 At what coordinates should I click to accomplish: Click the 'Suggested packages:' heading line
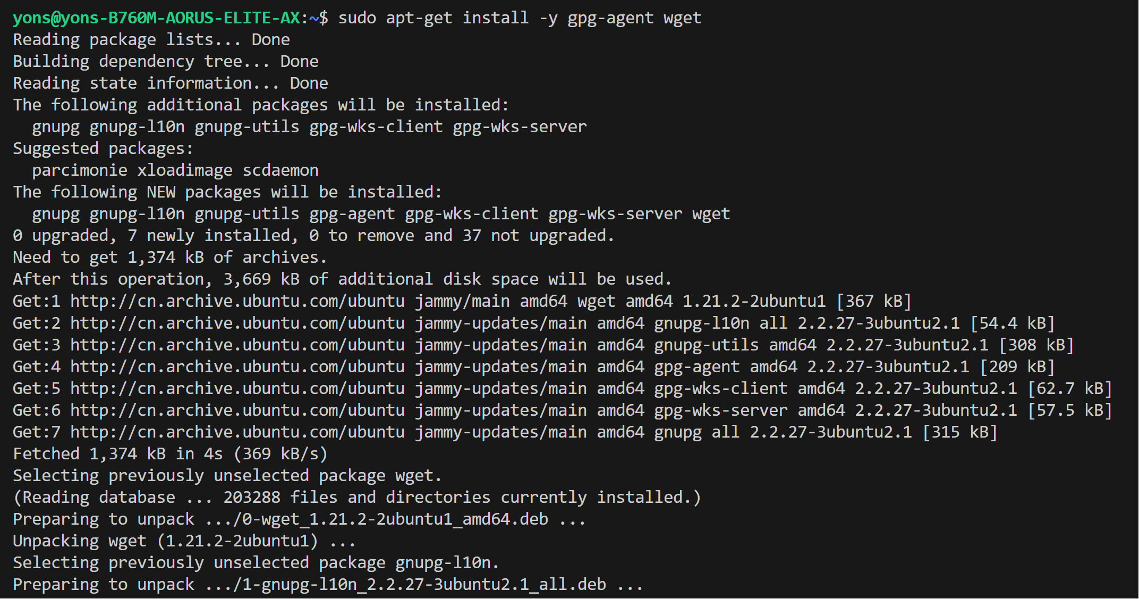[103, 149]
